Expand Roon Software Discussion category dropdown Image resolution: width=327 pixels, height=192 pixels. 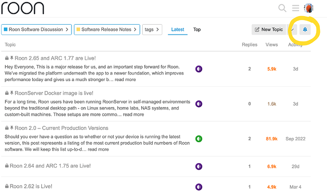tap(36, 29)
